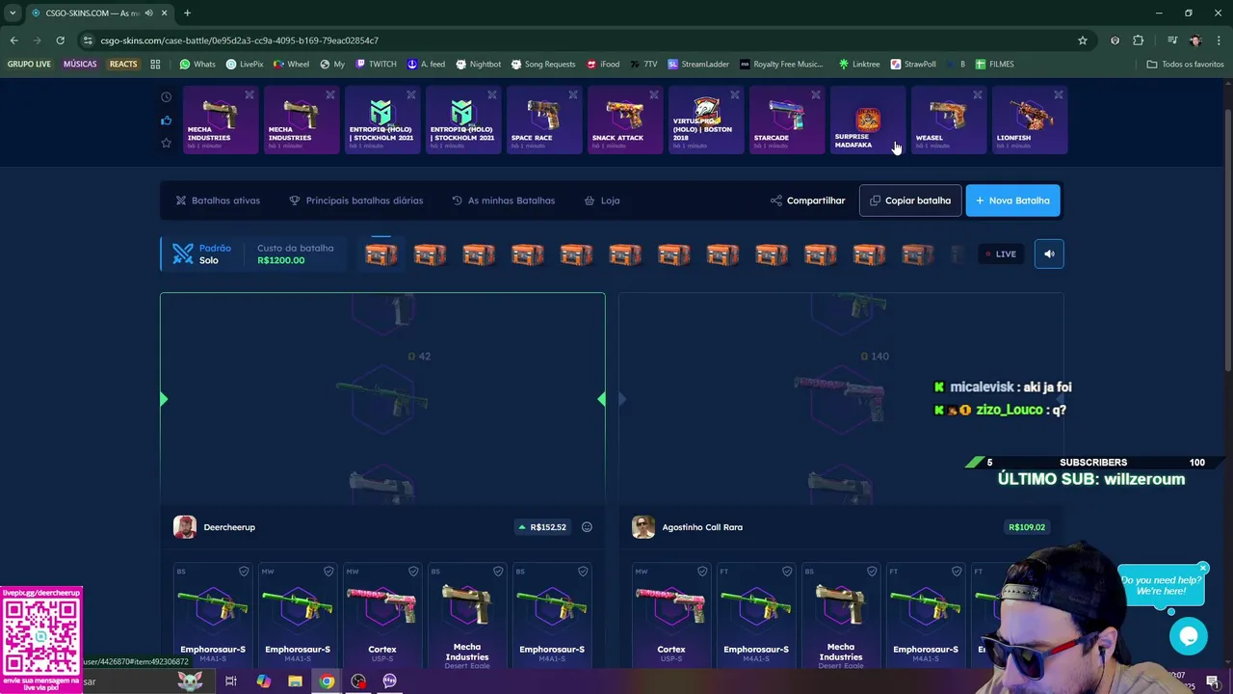Open the MÚSICAS bookmark folder
This screenshot has height=694, width=1233.
[x=80, y=65]
